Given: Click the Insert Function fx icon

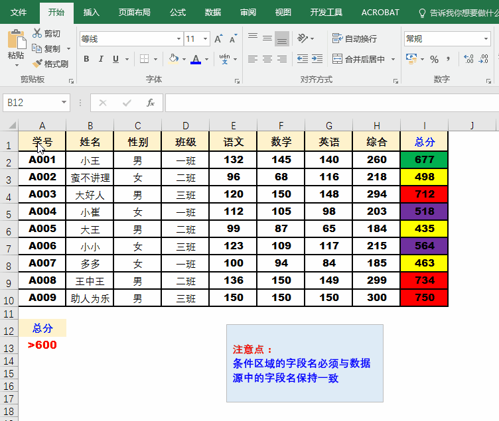Looking at the screenshot, I should [151, 103].
